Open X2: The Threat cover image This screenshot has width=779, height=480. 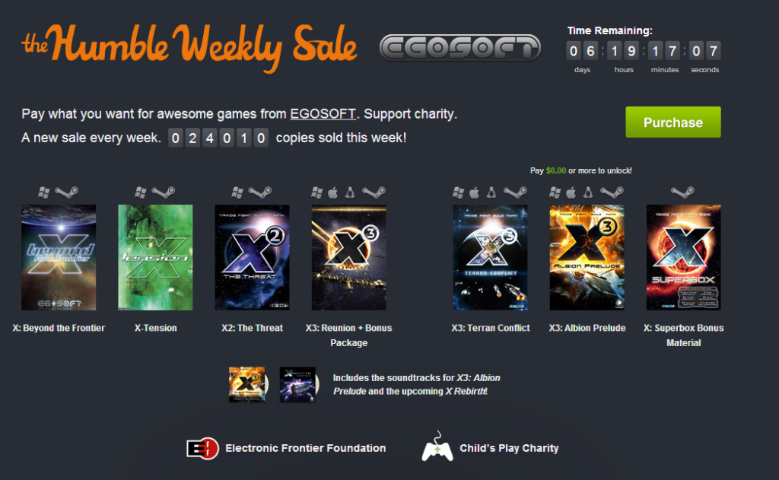[252, 257]
